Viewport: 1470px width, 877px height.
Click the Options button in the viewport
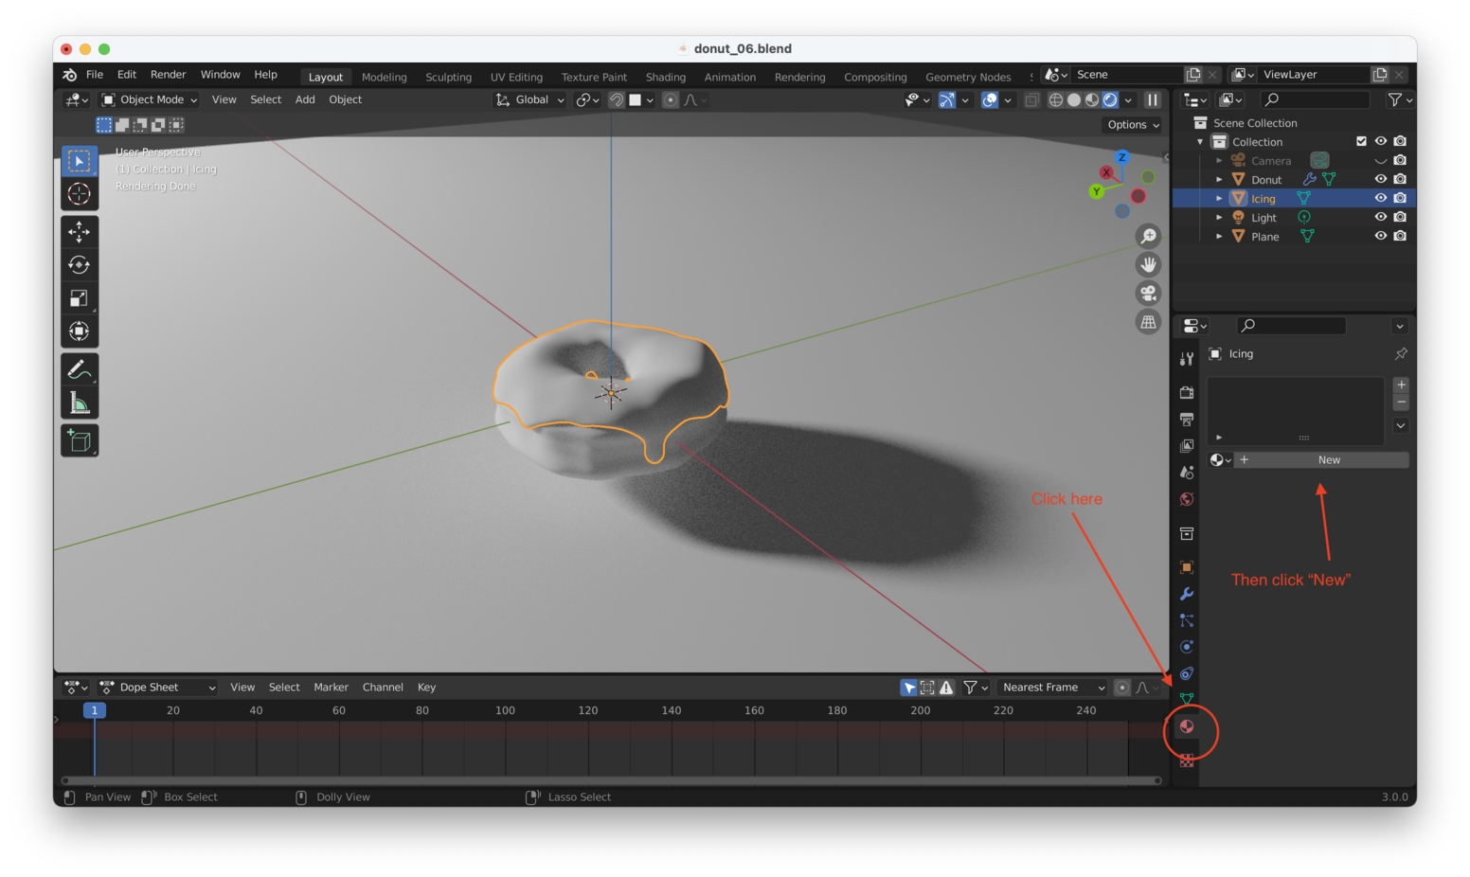click(1131, 124)
